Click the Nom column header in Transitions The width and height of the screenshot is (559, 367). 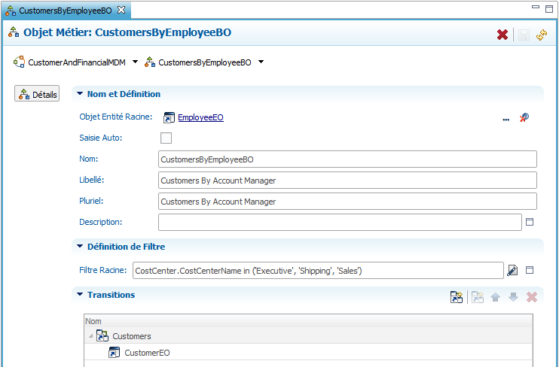point(308,321)
